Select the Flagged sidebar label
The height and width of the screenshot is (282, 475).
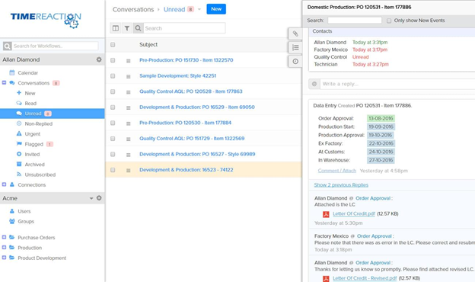click(34, 144)
